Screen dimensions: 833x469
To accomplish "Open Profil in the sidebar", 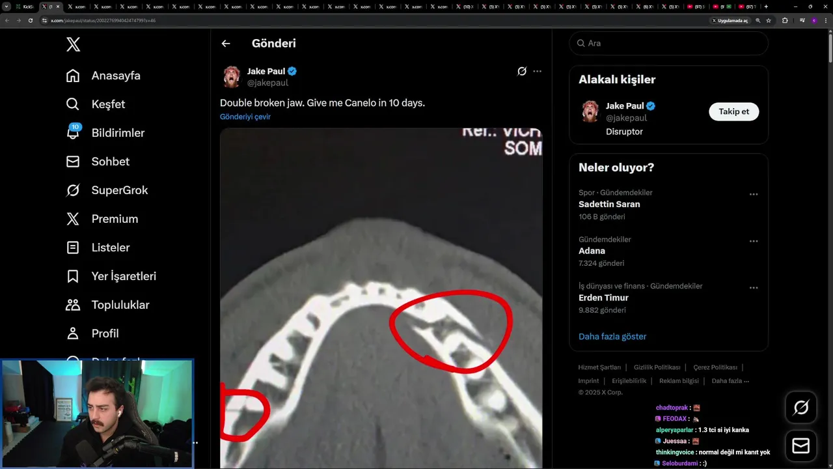I will (105, 334).
